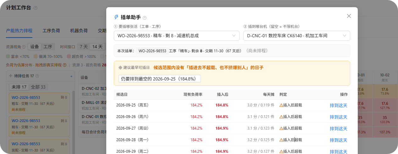Select the 7 天 time window
Image resolution: width=398 pixels, height=154 pixels.
(x=84, y=47)
